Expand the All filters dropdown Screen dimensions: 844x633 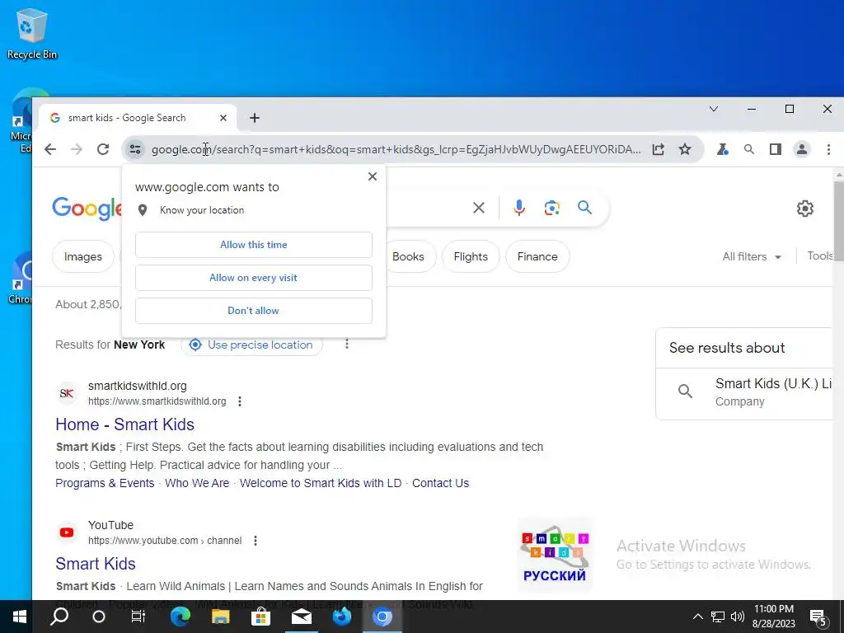(x=752, y=257)
